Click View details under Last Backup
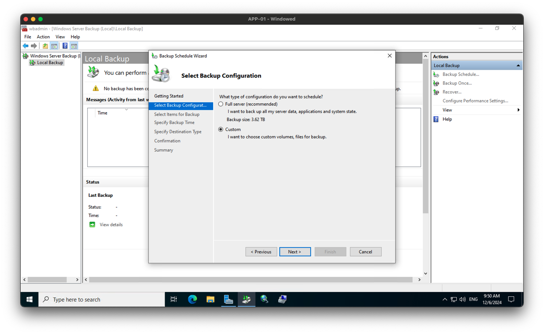 (110, 224)
